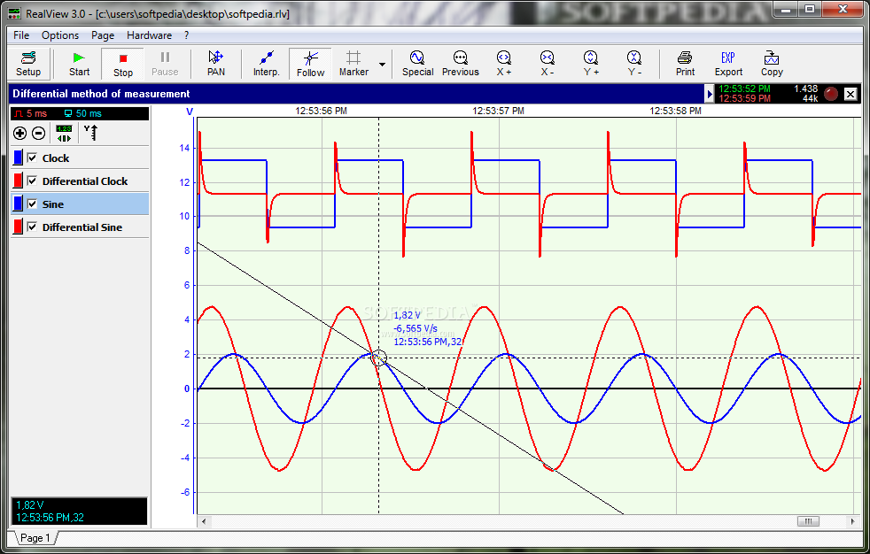Image resolution: width=870 pixels, height=554 pixels.
Task: Zoom in horizontally with X +
Action: click(x=504, y=64)
